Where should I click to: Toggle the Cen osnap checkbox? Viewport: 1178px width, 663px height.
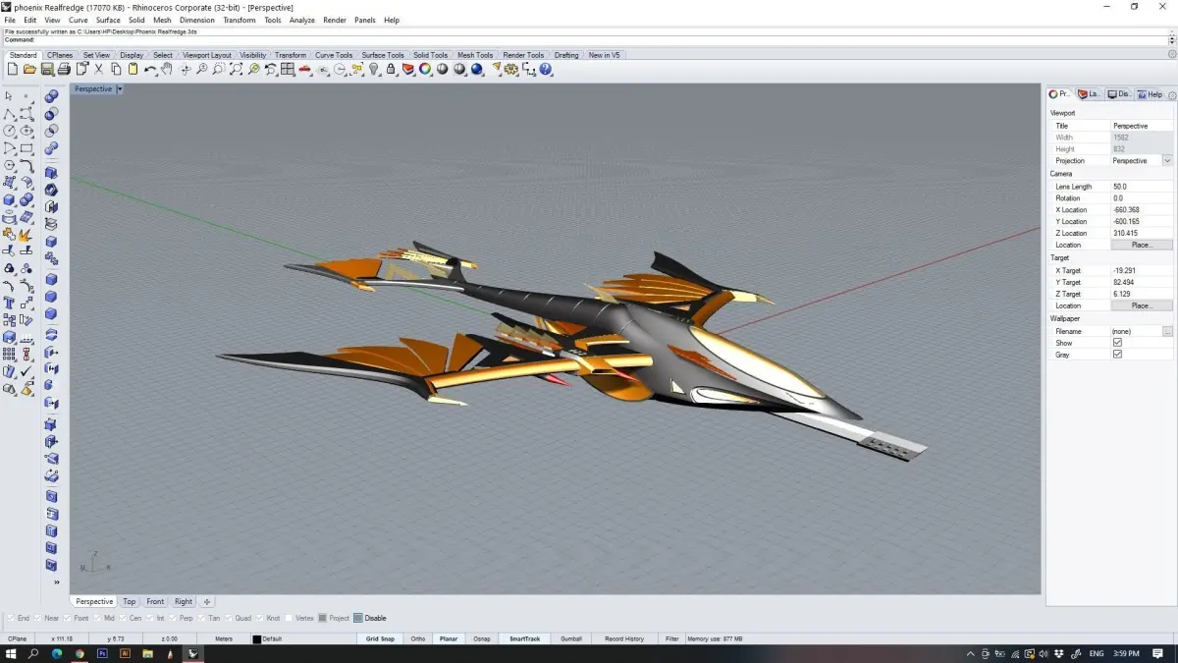click(x=122, y=618)
